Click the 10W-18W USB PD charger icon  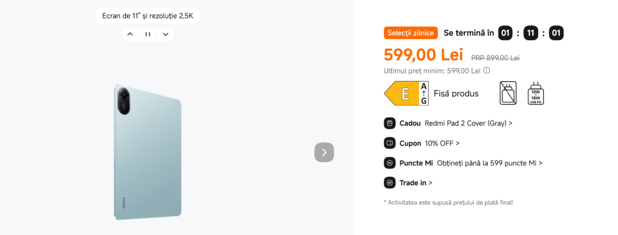pos(536,94)
